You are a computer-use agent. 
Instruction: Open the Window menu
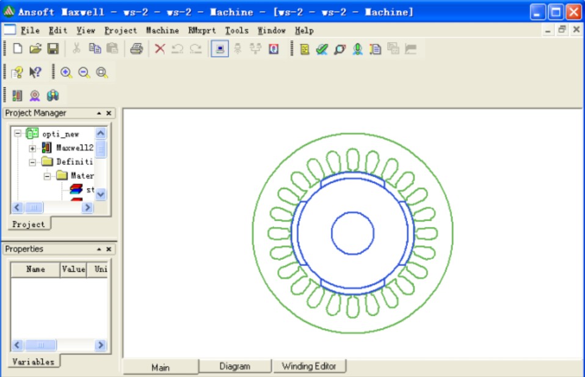coord(272,30)
